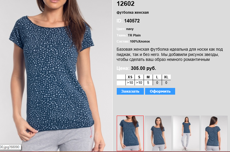Click the price 305.00 руб.
The width and height of the screenshot is (230, 152).
click(143, 68)
